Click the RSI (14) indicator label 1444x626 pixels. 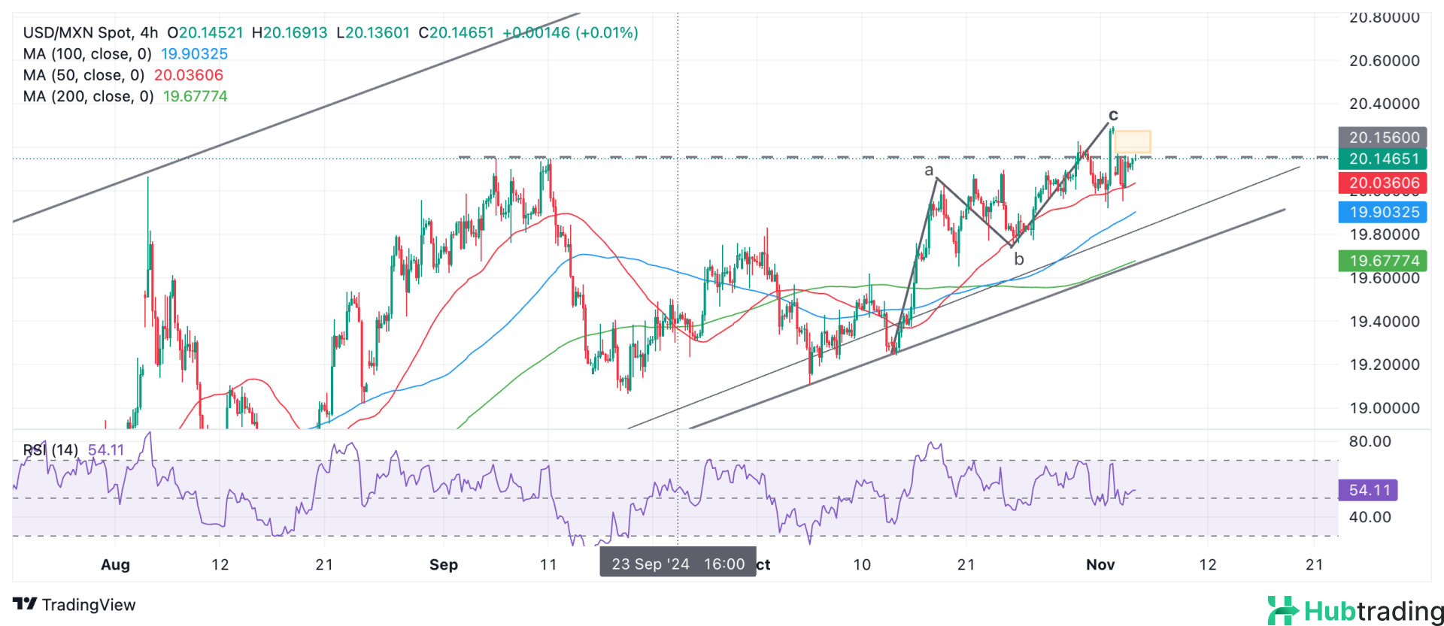click(50, 450)
